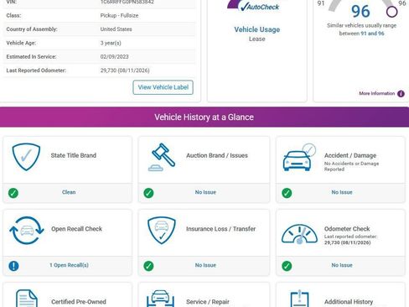The width and height of the screenshot is (409, 307).
Task: Click the United States assembly value
Action: tap(116, 29)
